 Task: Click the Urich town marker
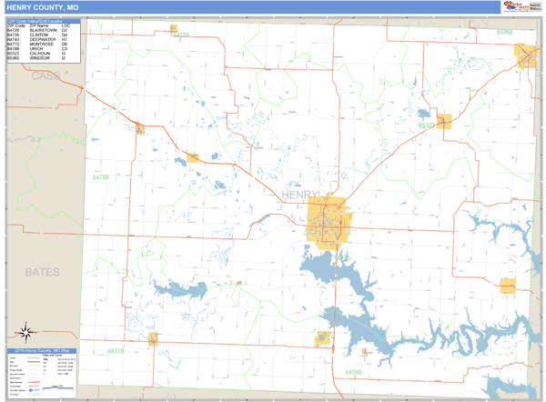[x=192, y=158]
